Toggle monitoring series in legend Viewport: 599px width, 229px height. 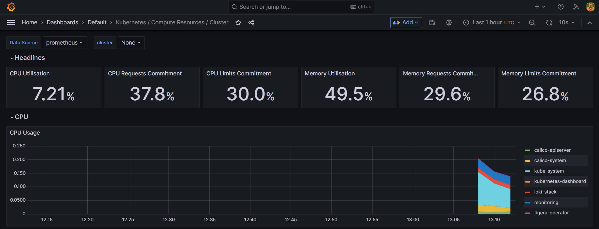(x=546, y=203)
